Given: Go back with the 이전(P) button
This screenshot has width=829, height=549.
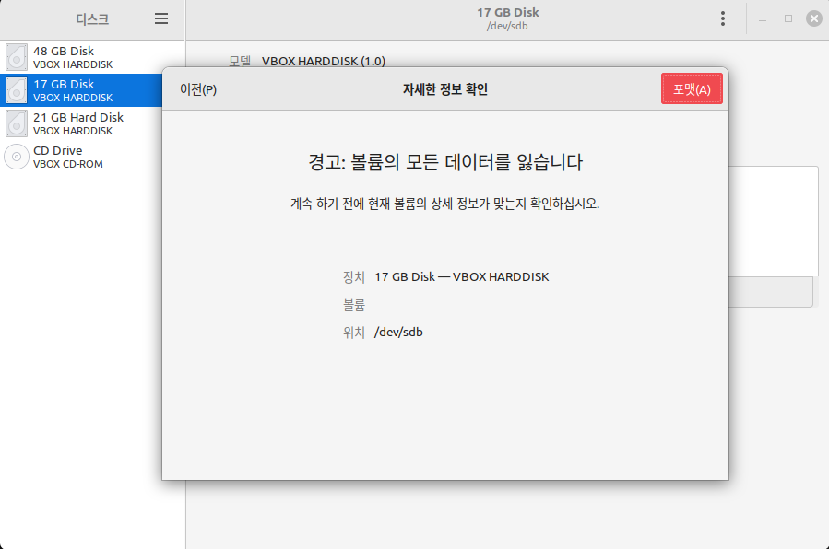Looking at the screenshot, I should tap(198, 89).
